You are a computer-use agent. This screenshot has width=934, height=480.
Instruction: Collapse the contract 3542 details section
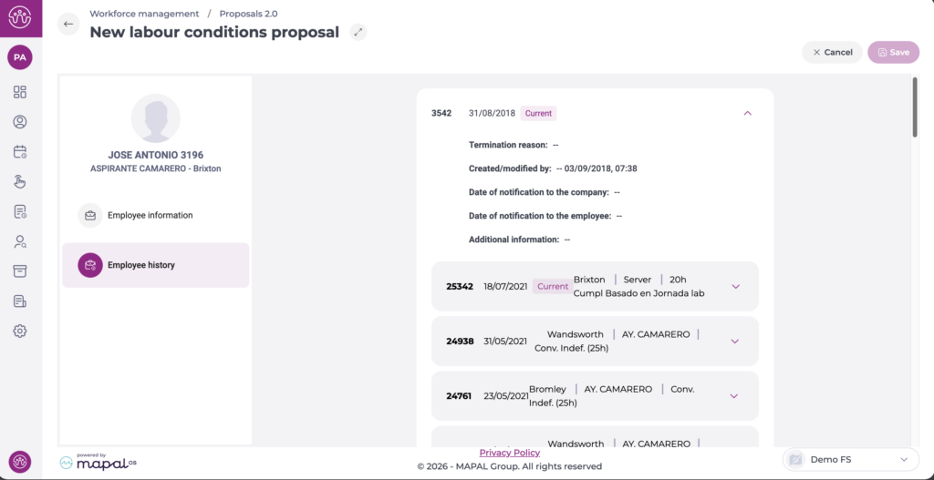click(x=747, y=114)
